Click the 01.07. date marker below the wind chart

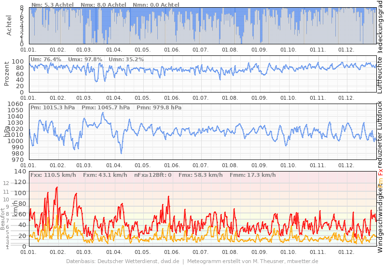200,252
